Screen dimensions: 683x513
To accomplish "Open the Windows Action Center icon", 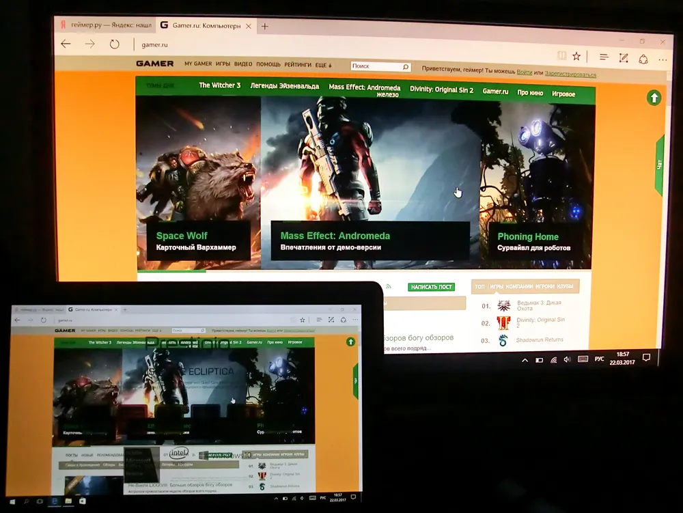I will (x=646, y=358).
